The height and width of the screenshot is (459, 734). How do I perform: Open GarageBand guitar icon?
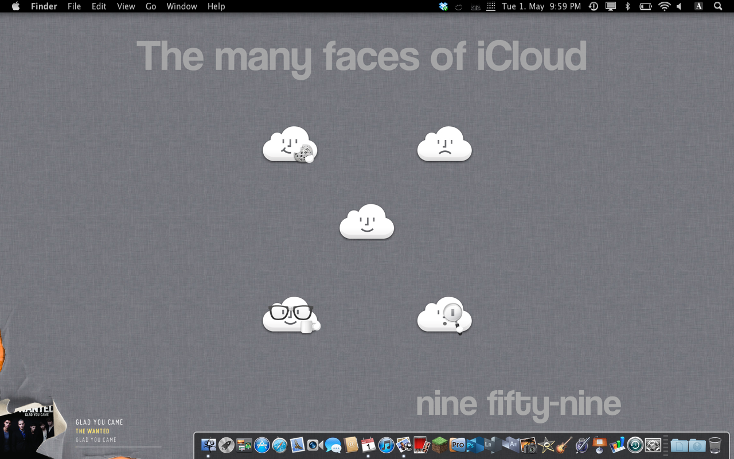pyautogui.click(x=564, y=445)
